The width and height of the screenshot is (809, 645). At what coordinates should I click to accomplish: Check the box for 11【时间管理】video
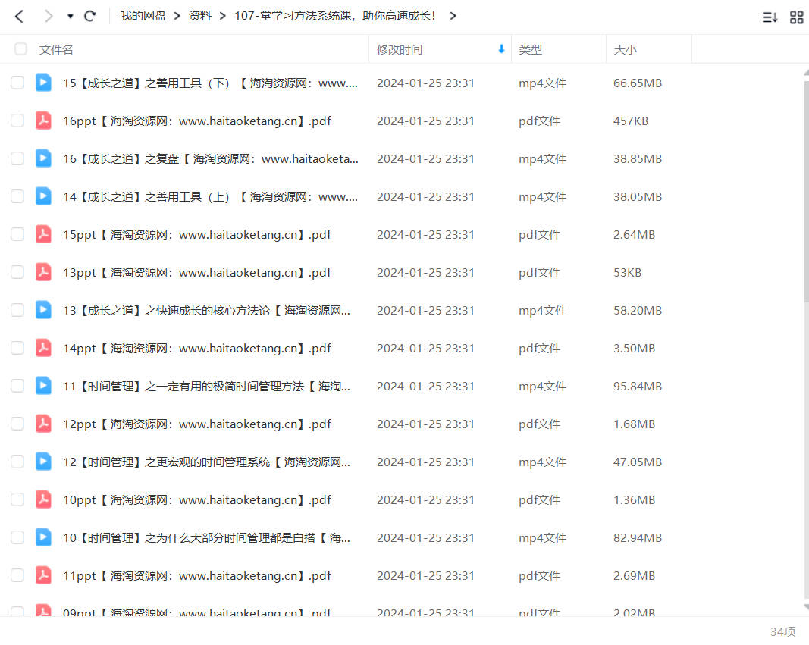click(x=17, y=386)
